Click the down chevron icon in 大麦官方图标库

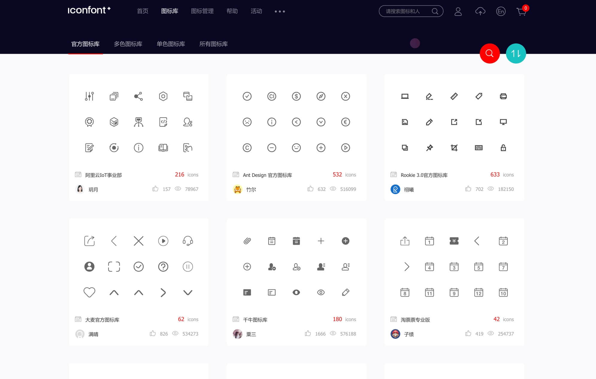click(x=187, y=292)
